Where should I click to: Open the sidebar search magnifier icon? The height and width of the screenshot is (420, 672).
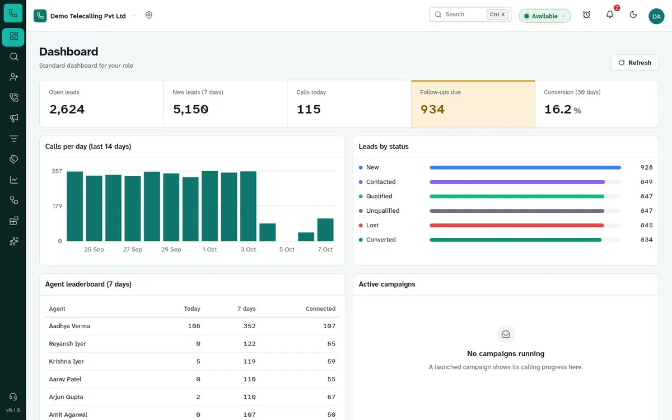click(x=13, y=57)
